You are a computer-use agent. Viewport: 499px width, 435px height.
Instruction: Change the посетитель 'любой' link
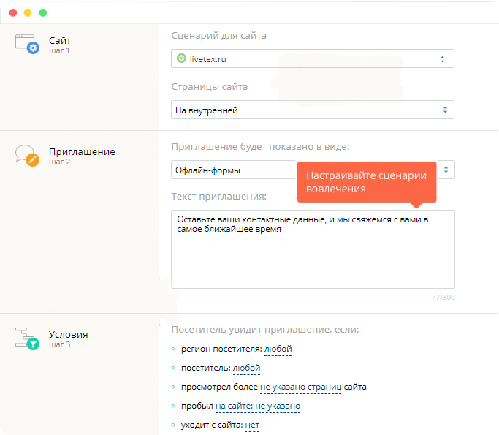pos(246,368)
